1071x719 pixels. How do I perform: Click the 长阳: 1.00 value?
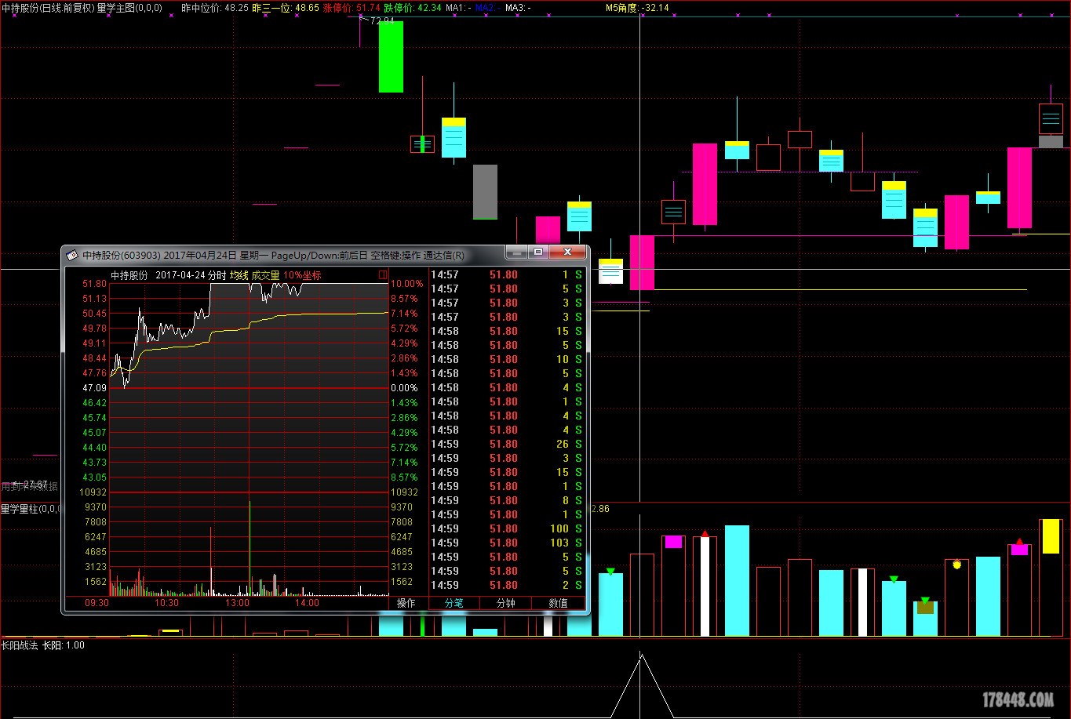pos(64,645)
